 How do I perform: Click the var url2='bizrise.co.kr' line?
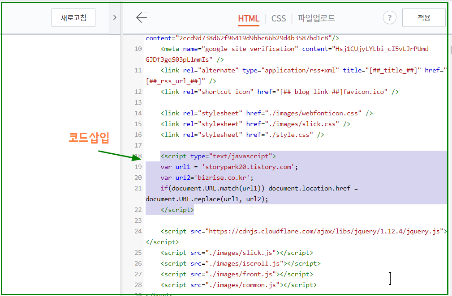tap(207, 178)
